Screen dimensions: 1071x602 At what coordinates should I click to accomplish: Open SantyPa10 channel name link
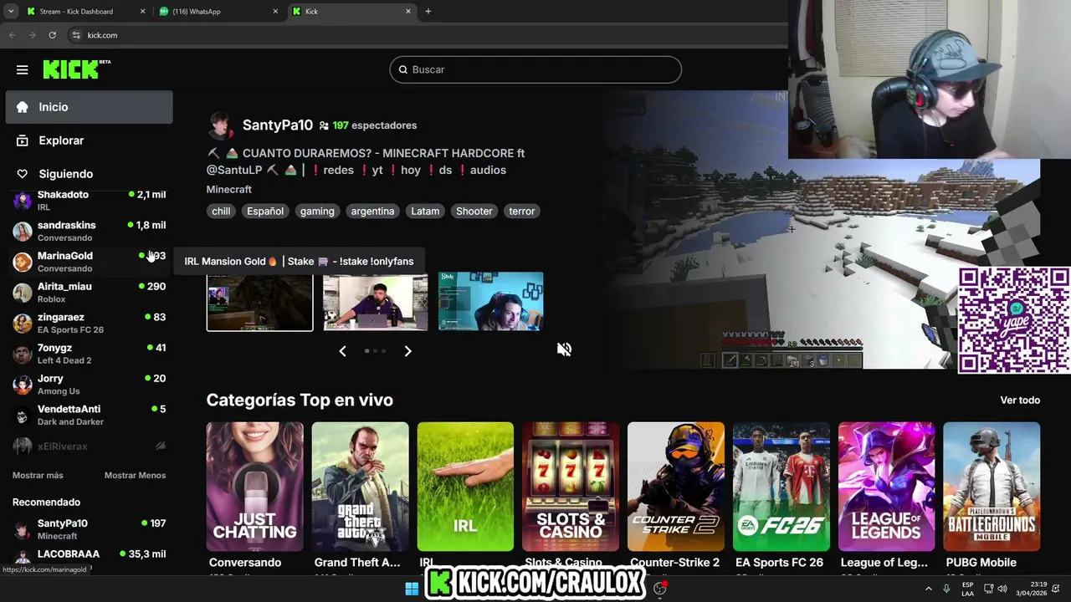pyautogui.click(x=278, y=125)
